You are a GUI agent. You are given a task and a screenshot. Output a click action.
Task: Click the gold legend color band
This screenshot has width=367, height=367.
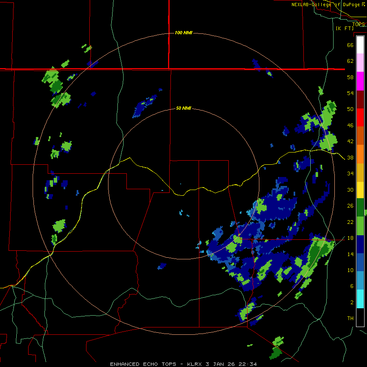coord(360,173)
